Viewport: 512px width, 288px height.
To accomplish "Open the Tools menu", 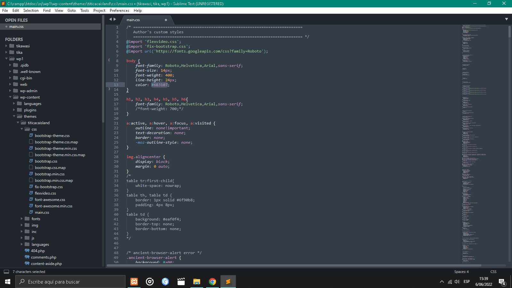I will [x=84, y=11].
